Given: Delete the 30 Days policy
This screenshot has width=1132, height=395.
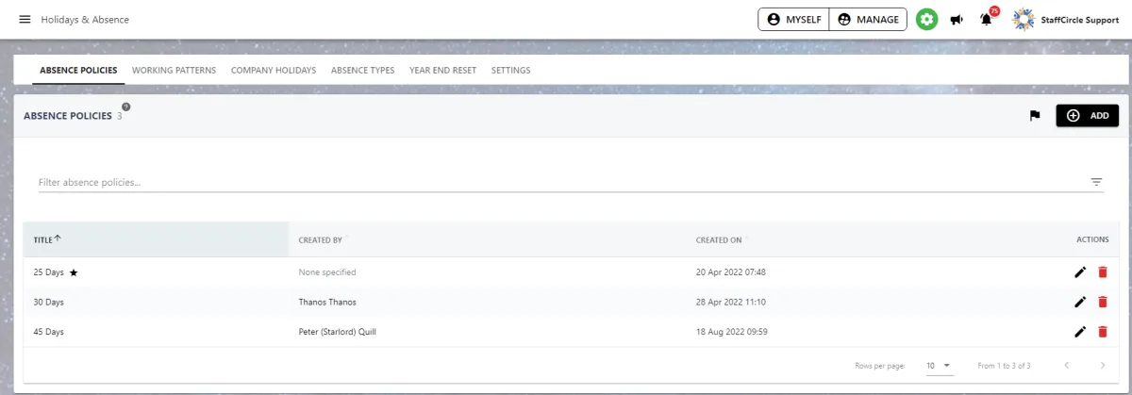Looking at the screenshot, I should pyautogui.click(x=1102, y=302).
